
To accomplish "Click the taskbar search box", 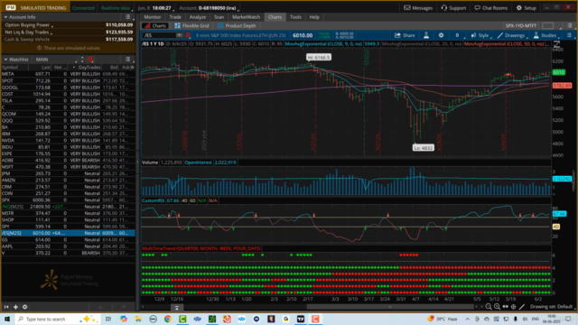I will (x=57, y=319).
